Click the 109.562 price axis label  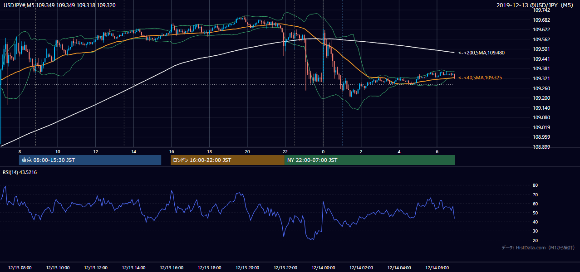tap(541, 39)
